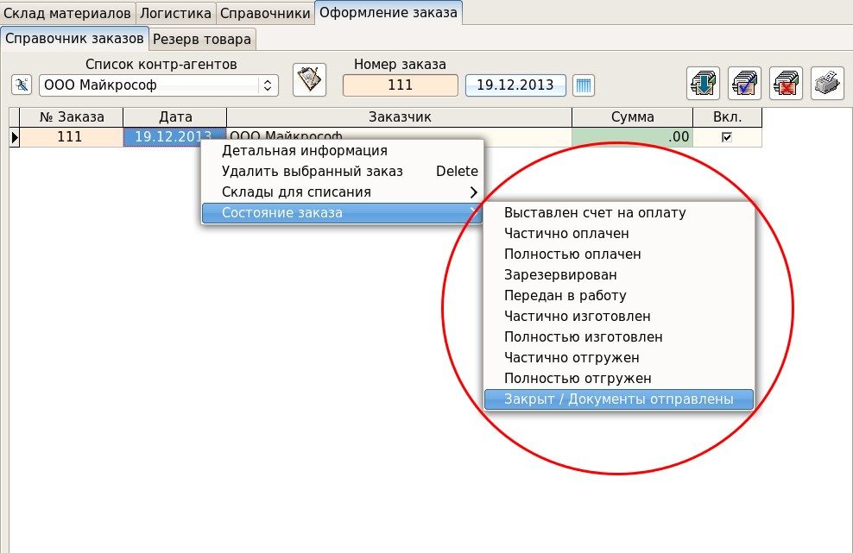Set status to Зарезервирован

point(619,274)
